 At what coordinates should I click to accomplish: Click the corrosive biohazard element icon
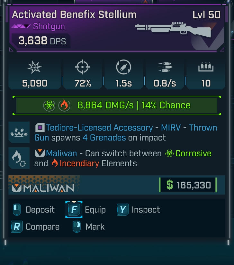click(x=49, y=105)
